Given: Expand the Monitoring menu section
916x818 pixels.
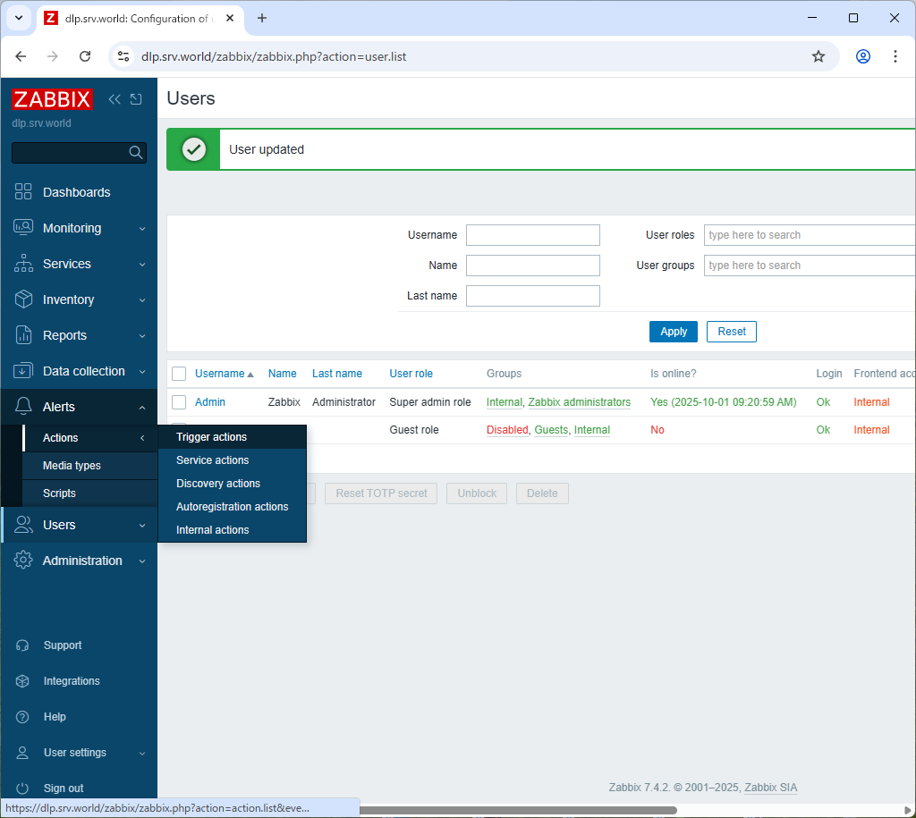Looking at the screenshot, I should tap(79, 228).
